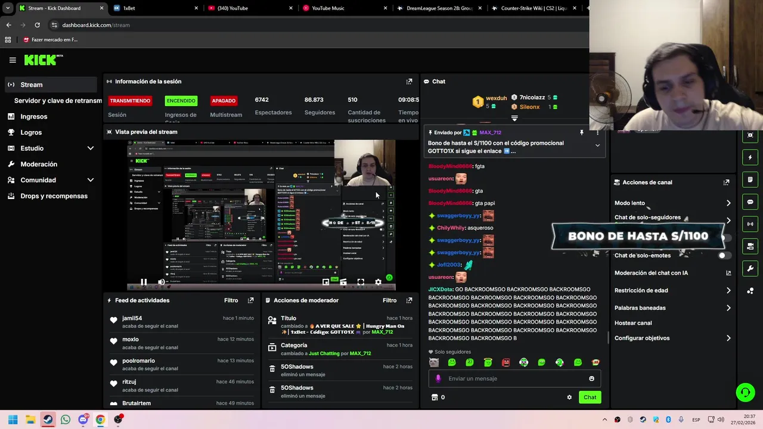Enter fullscreen on stream preview
Screen dimensions: 763x429
pos(361,282)
